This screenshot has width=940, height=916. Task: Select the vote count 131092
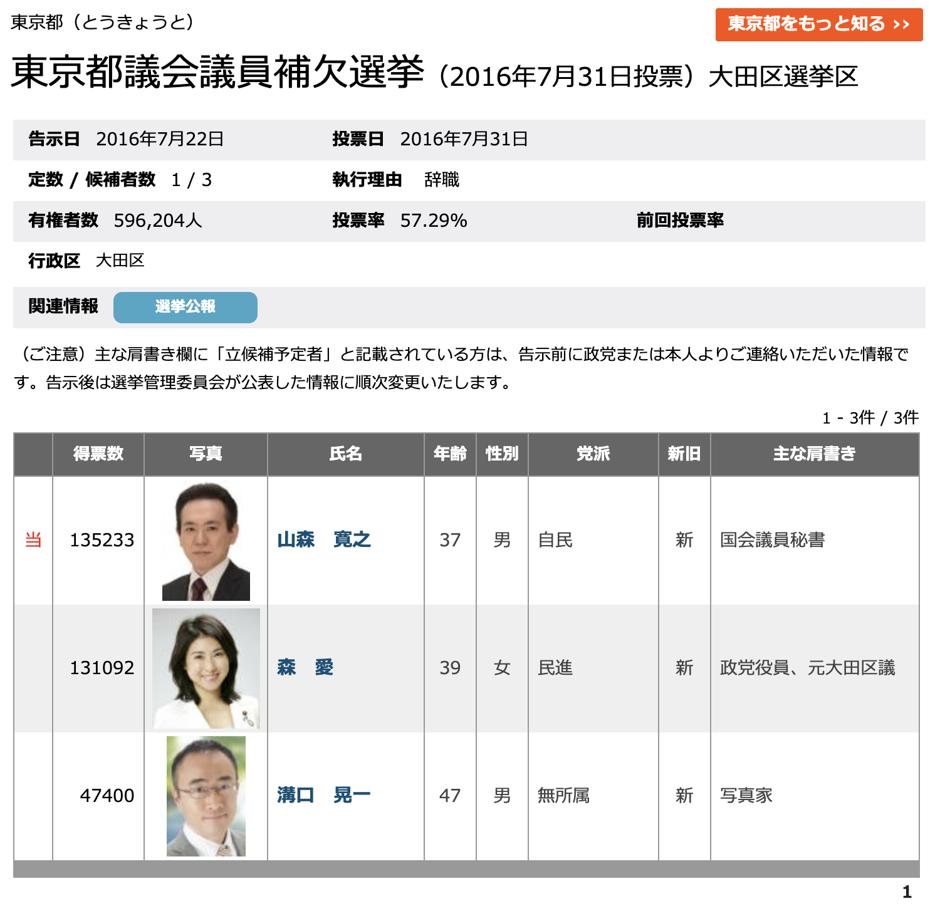(x=102, y=668)
